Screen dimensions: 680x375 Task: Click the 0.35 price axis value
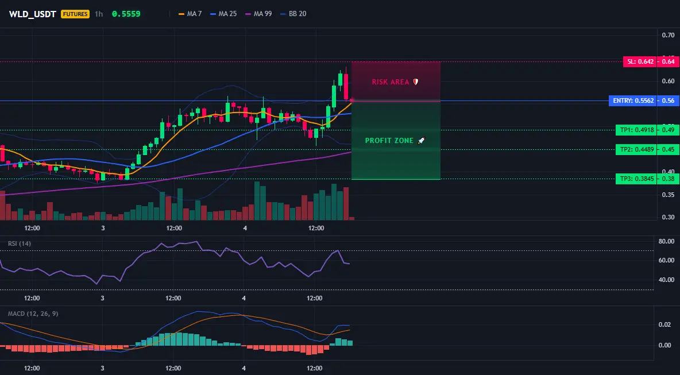tap(668, 195)
